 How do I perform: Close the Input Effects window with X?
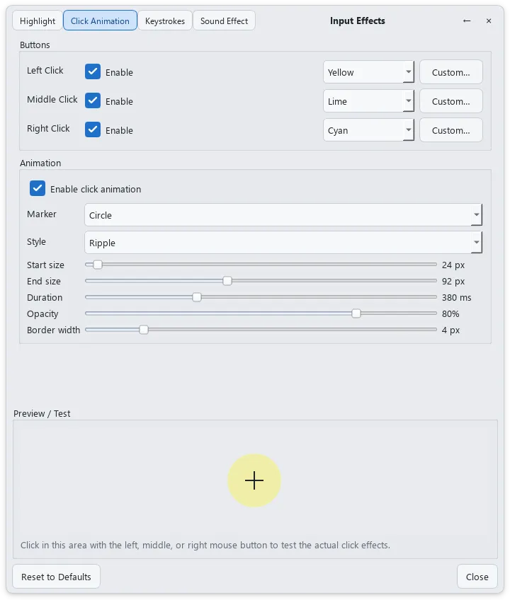(489, 21)
